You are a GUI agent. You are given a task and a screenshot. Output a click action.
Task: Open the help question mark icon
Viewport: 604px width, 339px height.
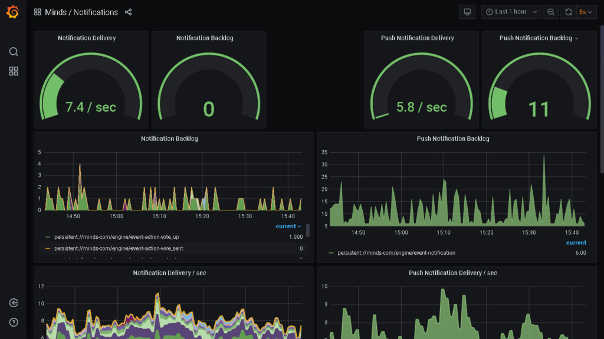[x=14, y=322]
